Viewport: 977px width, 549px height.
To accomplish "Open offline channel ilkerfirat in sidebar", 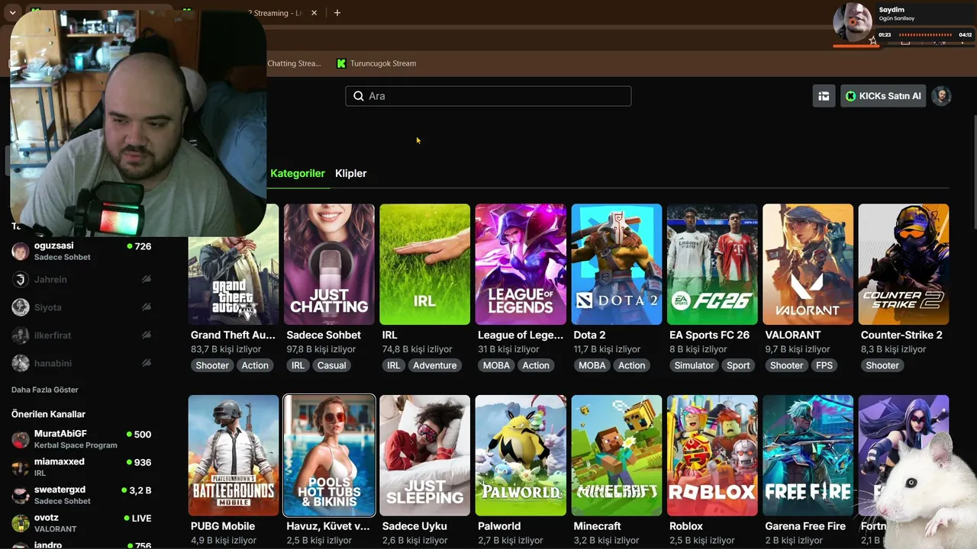I will point(82,335).
